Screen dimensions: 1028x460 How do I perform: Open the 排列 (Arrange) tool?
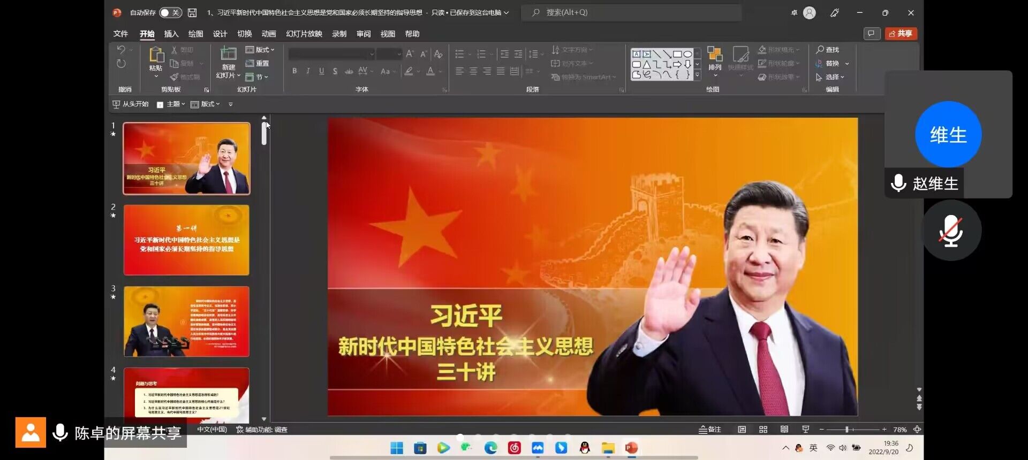point(715,58)
